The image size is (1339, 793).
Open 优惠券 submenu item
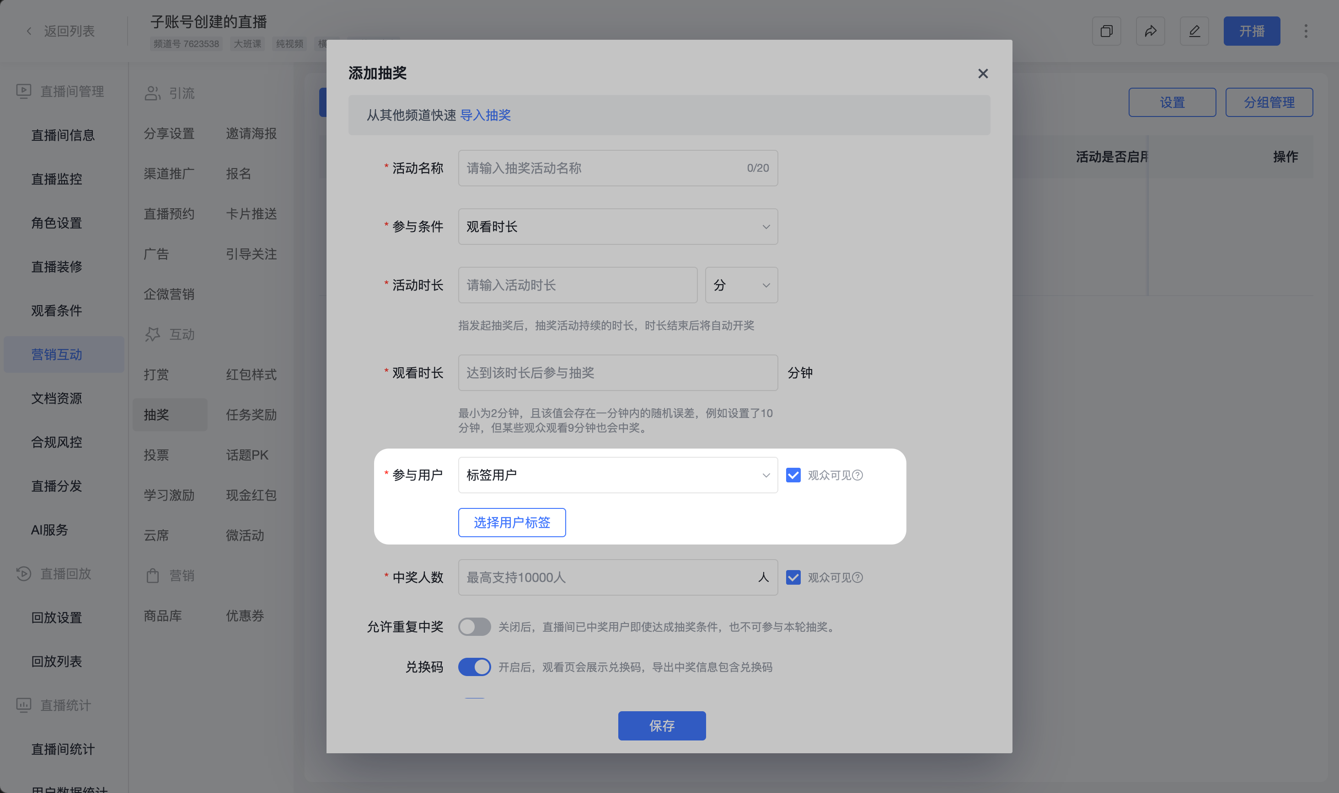click(x=245, y=616)
